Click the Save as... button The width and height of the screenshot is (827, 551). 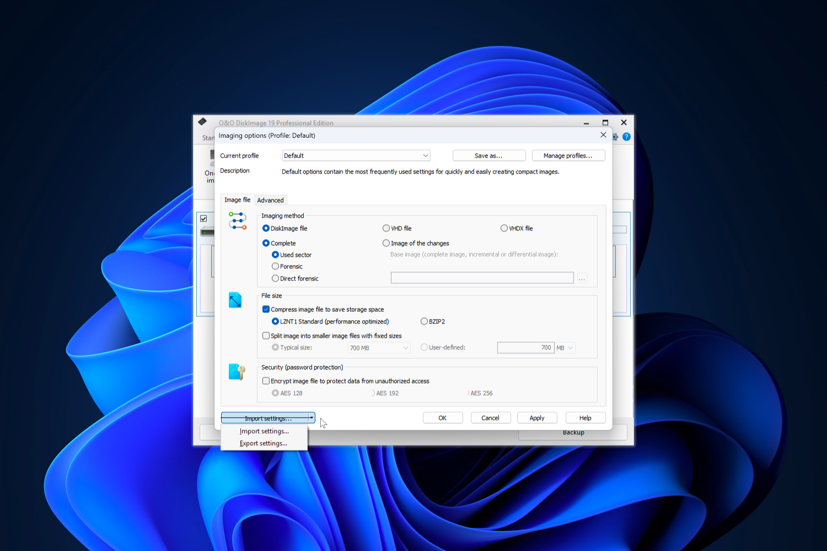tap(489, 155)
